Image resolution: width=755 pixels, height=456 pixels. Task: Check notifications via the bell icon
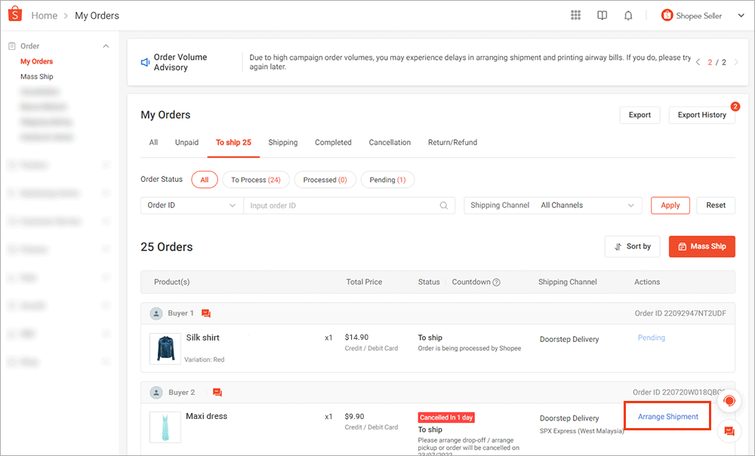coord(627,15)
